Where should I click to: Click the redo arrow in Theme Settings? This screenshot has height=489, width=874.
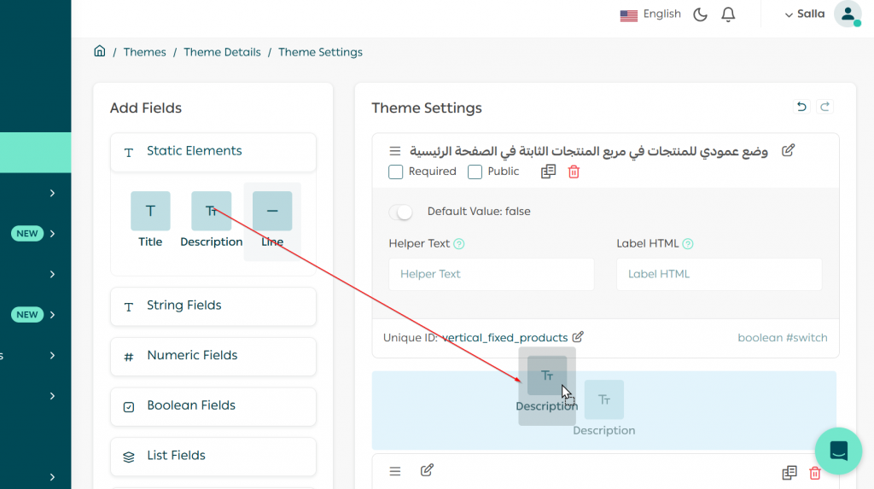[x=824, y=107]
